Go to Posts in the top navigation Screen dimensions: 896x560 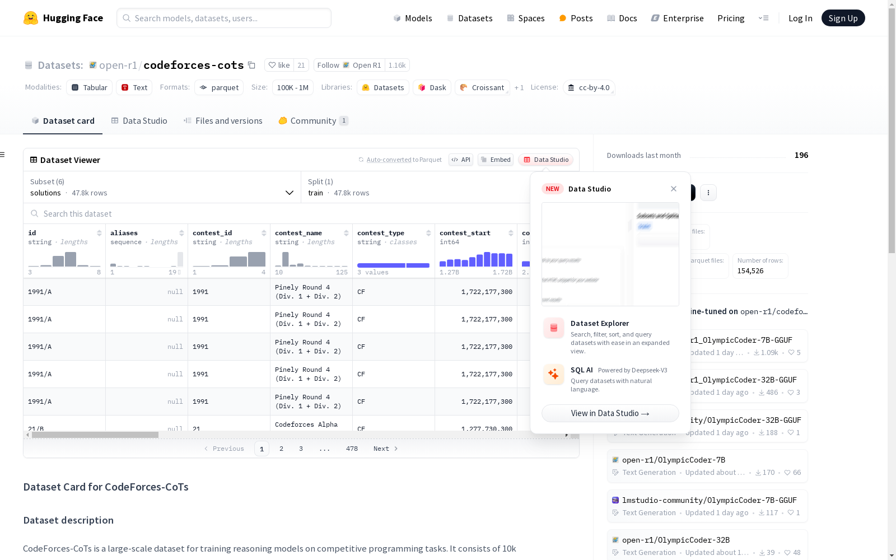click(x=576, y=18)
